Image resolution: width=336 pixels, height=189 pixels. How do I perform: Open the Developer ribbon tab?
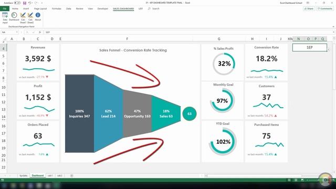click(103, 8)
